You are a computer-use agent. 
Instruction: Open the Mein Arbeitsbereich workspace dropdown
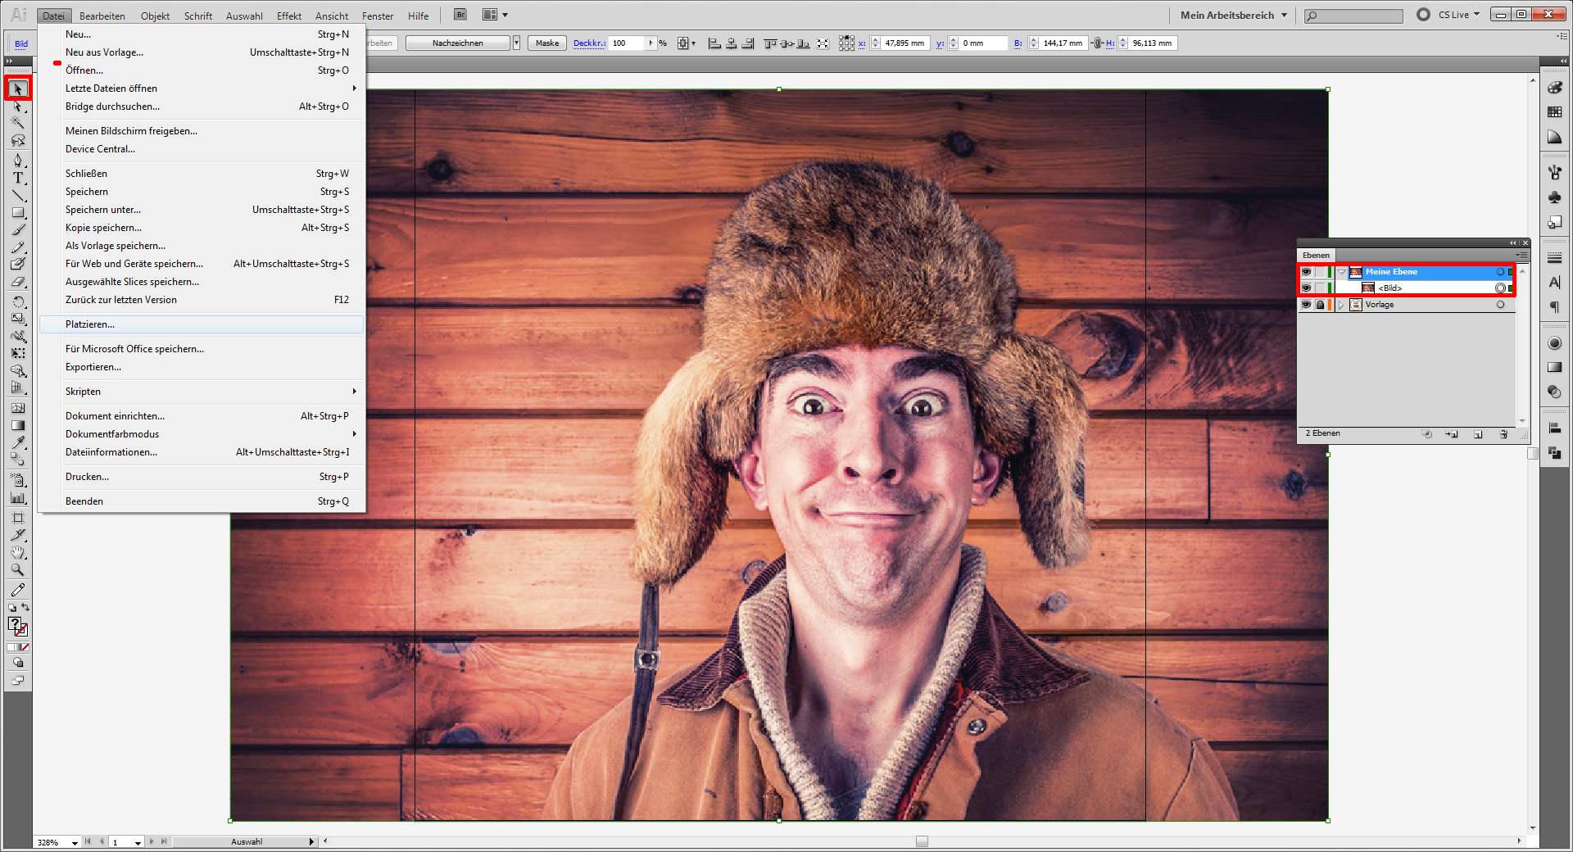pos(1233,15)
